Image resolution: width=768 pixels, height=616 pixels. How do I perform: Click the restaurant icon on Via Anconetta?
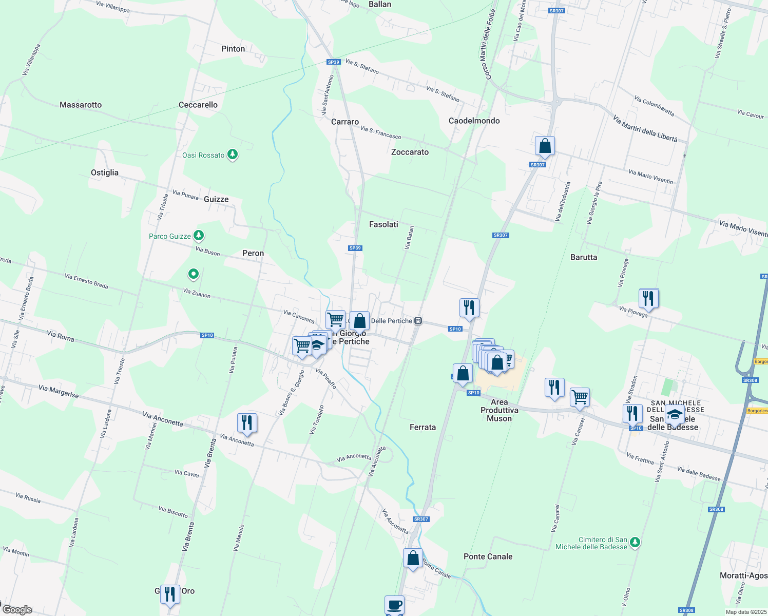click(247, 422)
